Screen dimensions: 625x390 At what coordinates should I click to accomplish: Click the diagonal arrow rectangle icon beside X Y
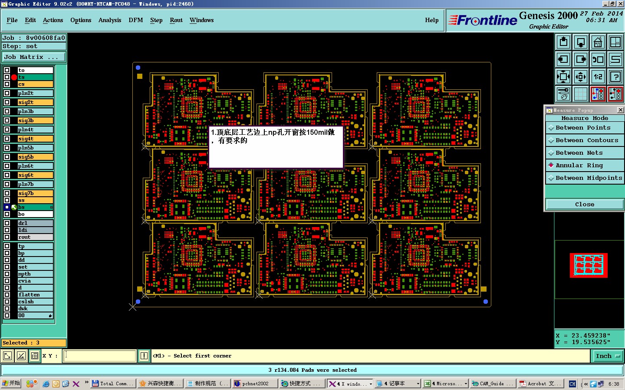(x=7, y=356)
